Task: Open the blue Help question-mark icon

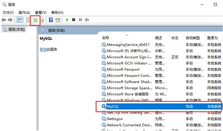Action: 51,20
